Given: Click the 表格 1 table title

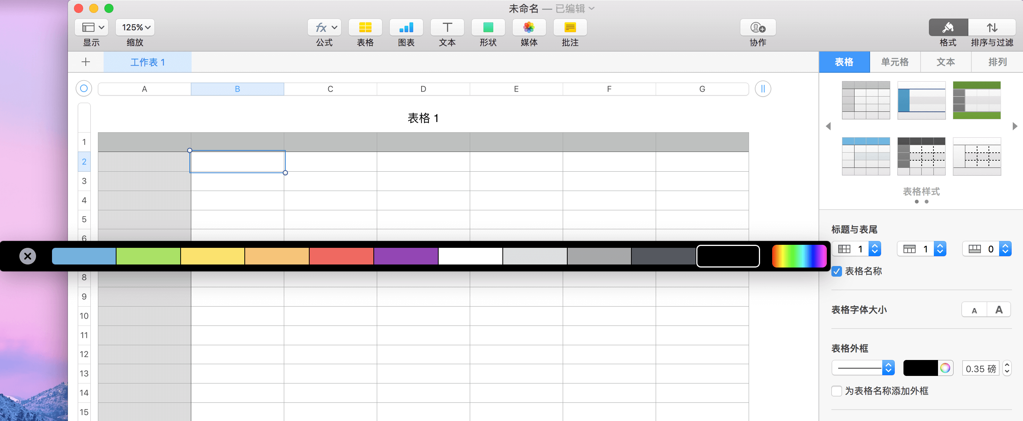Looking at the screenshot, I should pyautogui.click(x=423, y=118).
